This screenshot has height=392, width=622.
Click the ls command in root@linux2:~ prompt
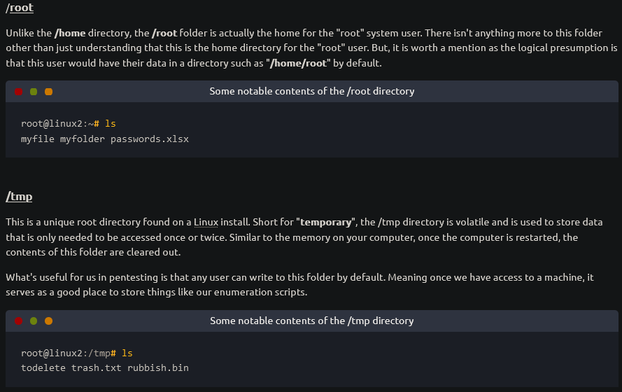tap(111, 124)
